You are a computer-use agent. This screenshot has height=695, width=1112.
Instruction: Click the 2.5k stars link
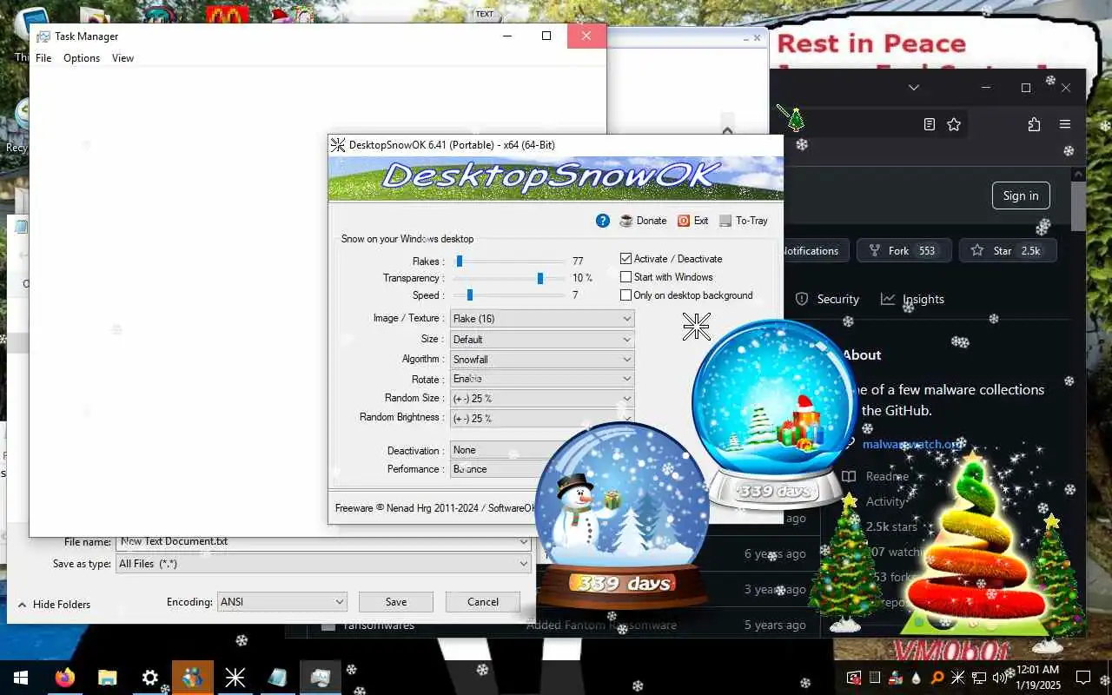[x=891, y=526]
